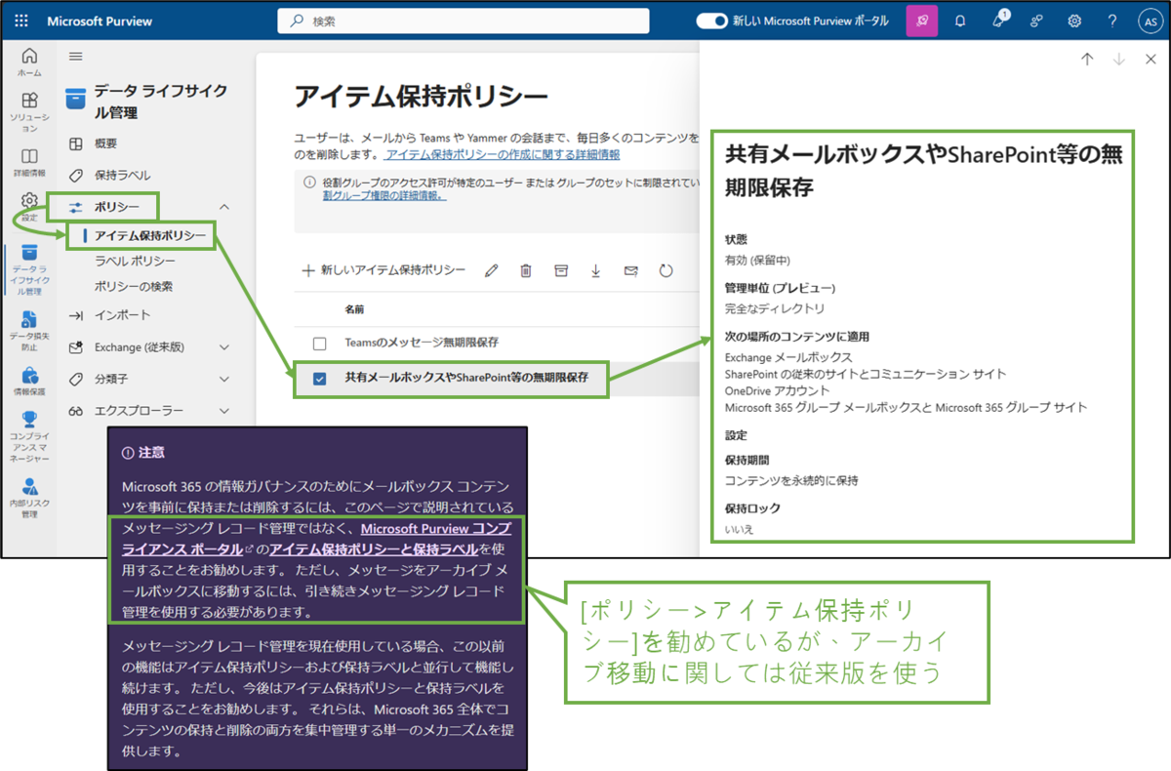The width and height of the screenshot is (1171, 771).
Task: Open ポリシーの検索 in navigation
Action: (134, 287)
